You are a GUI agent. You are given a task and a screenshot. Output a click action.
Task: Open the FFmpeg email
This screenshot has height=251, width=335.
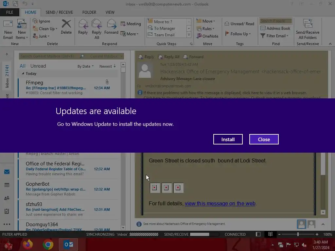coord(68,87)
